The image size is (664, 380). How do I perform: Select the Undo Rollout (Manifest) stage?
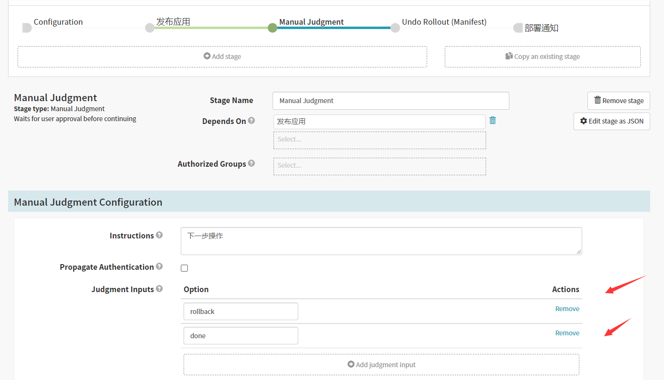pos(444,22)
